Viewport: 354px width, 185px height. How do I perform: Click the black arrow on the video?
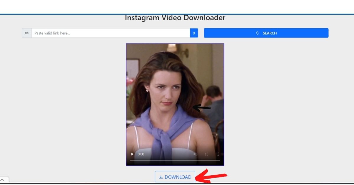[x=201, y=108]
